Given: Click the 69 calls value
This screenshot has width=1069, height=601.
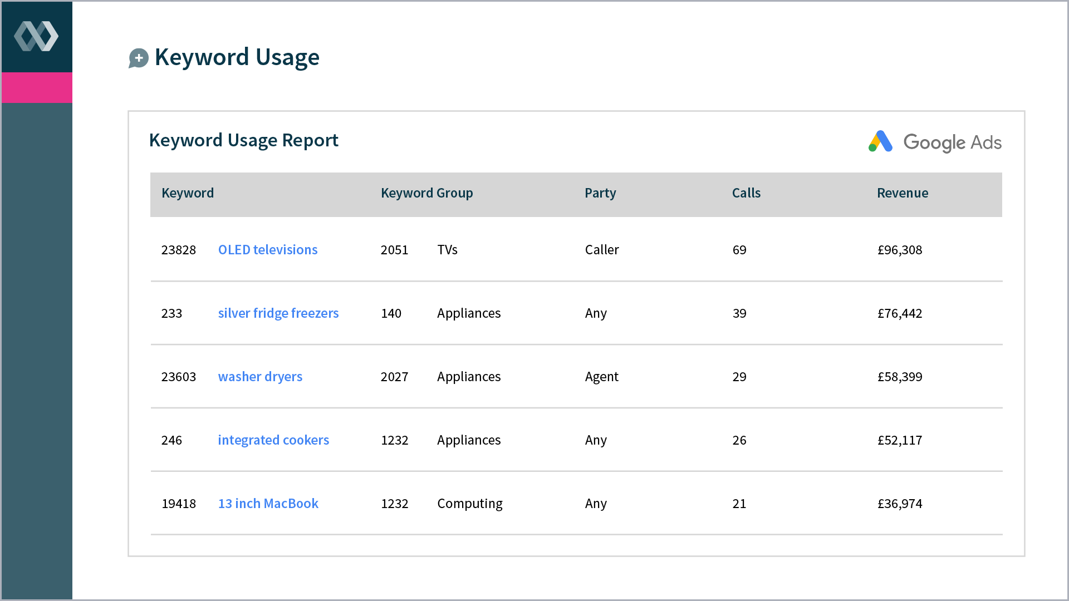Looking at the screenshot, I should click(x=739, y=250).
